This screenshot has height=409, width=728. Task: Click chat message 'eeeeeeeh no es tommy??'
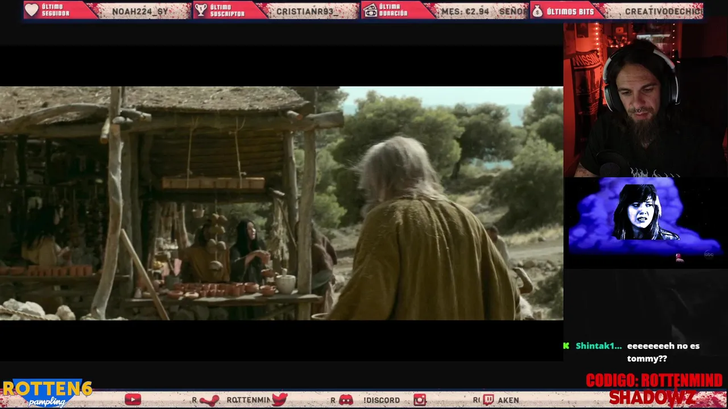[663, 352]
